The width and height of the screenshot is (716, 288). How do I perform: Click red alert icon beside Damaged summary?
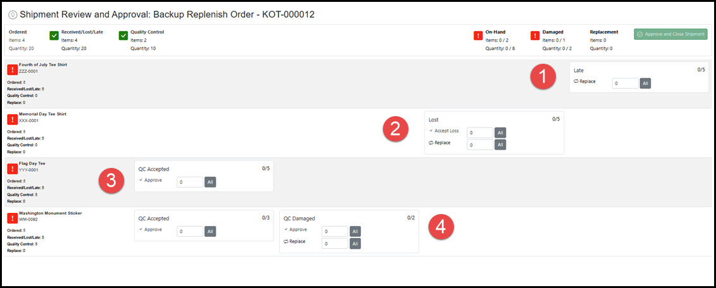tap(536, 36)
